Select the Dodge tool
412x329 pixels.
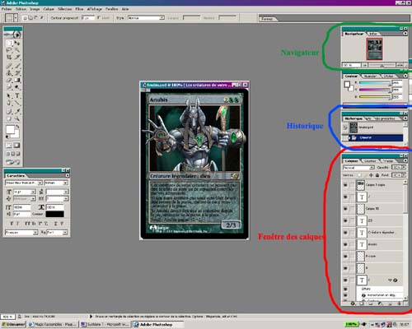(x=17, y=87)
